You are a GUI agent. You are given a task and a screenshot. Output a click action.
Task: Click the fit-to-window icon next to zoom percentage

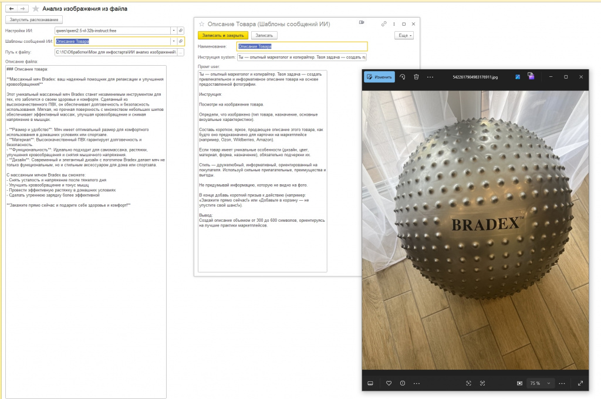pos(519,383)
